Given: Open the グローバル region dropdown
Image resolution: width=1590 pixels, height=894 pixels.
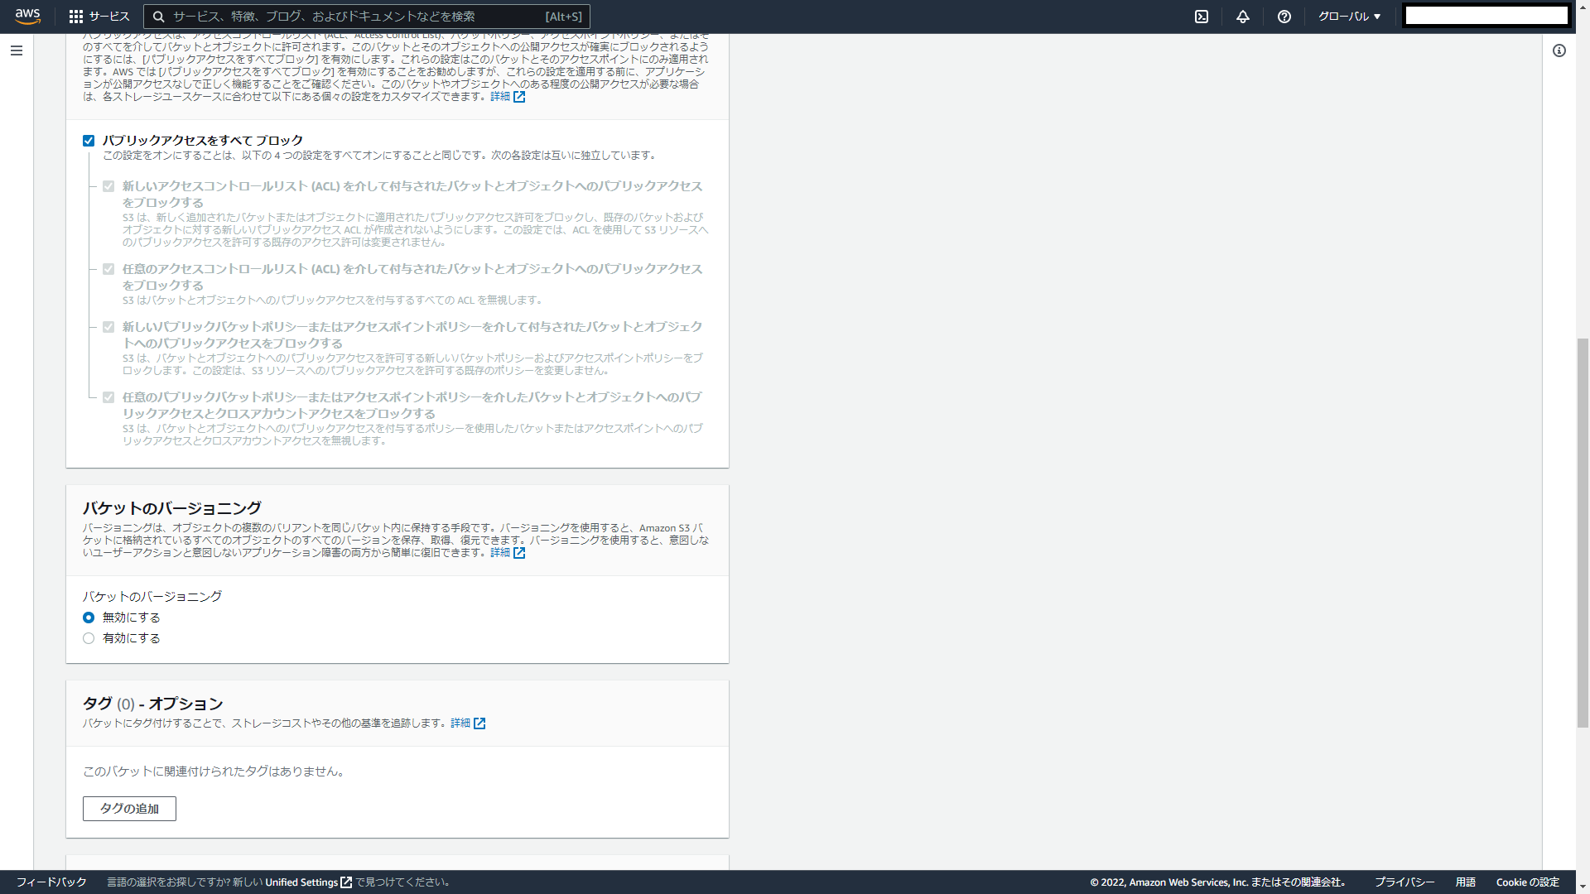Looking at the screenshot, I should coord(1348,17).
